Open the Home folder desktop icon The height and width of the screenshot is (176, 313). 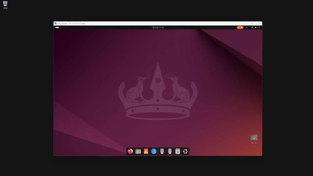tap(254, 139)
